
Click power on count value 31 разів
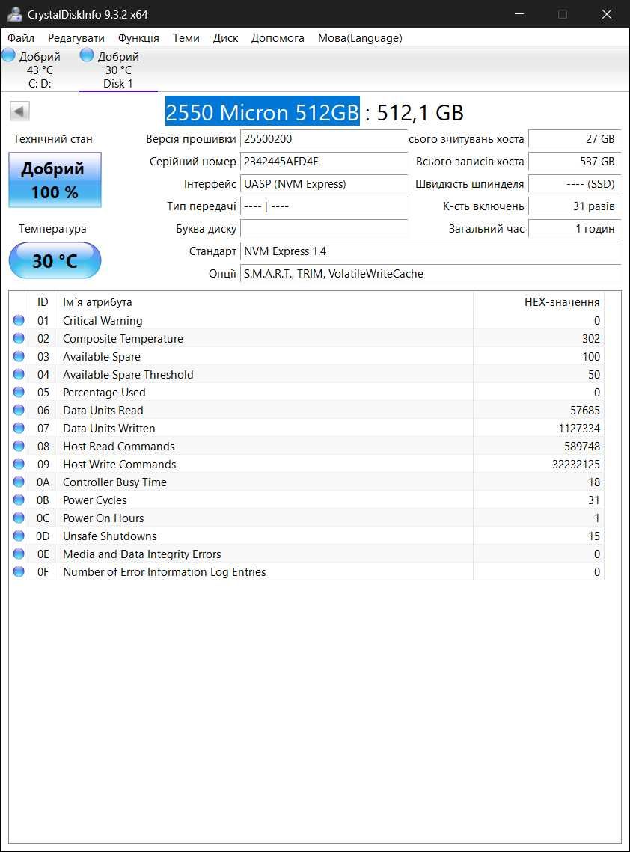coord(575,206)
